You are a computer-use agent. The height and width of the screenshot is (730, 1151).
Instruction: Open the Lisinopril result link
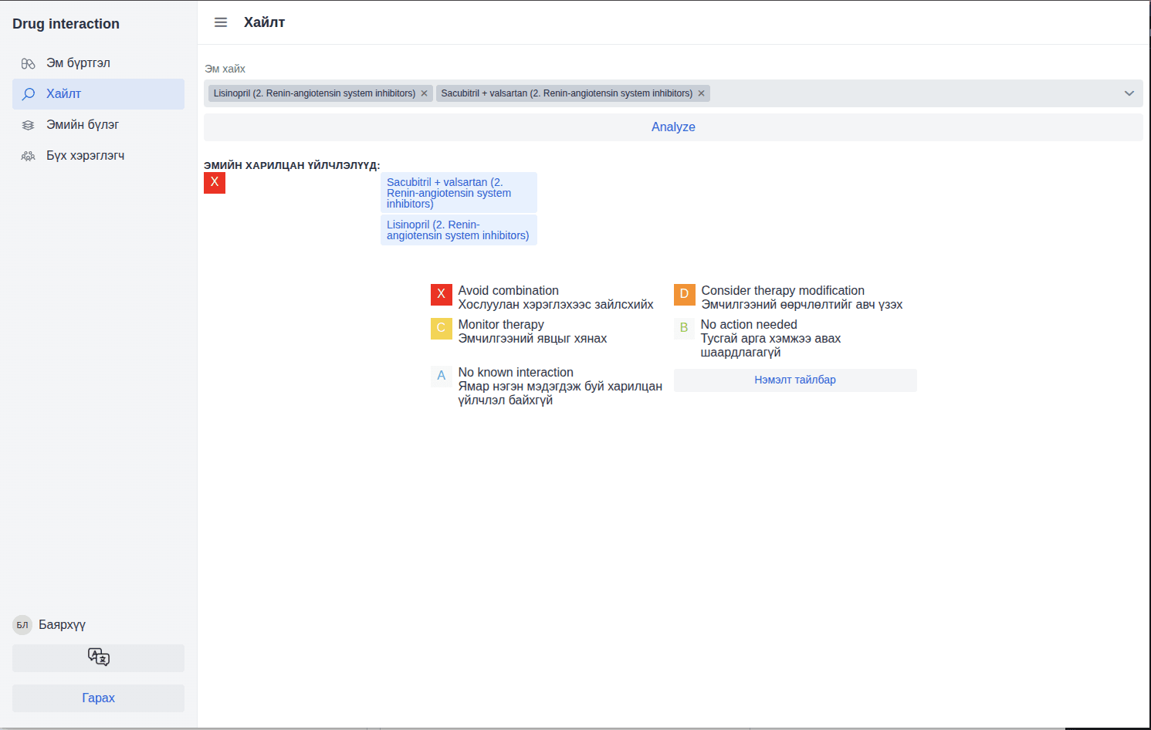click(x=458, y=230)
